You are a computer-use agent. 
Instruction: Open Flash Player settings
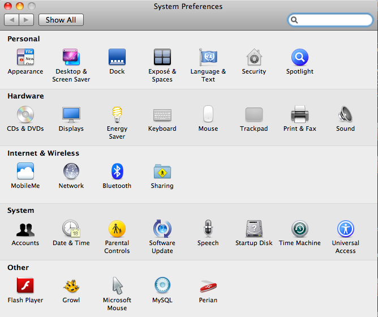(x=25, y=286)
